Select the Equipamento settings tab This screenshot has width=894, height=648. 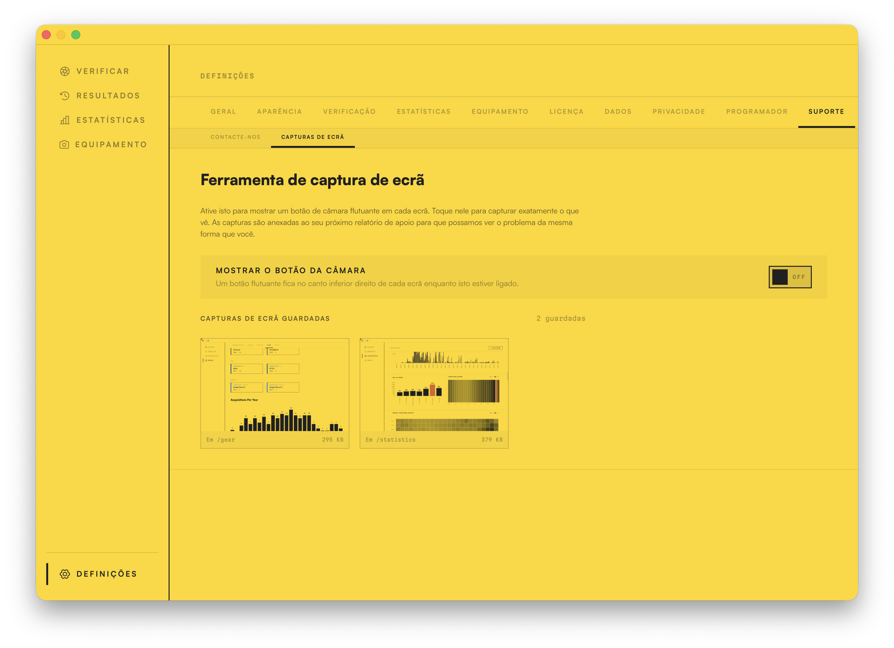500,112
